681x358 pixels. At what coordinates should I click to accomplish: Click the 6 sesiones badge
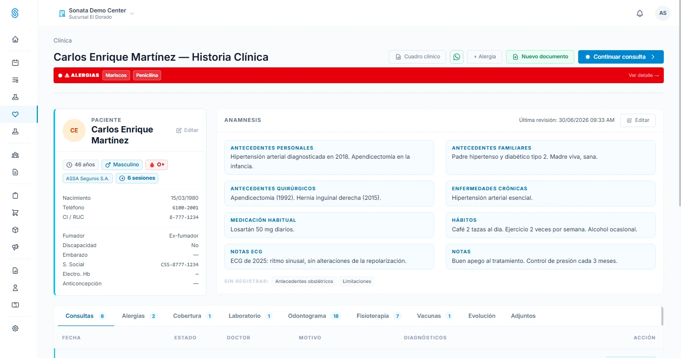pyautogui.click(x=137, y=178)
